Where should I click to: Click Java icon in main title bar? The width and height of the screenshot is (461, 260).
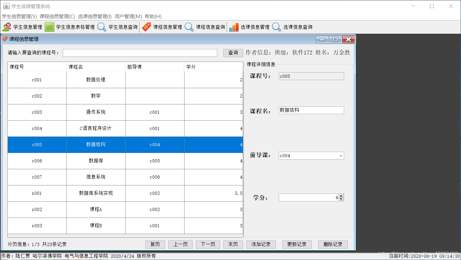(x=6, y=6)
